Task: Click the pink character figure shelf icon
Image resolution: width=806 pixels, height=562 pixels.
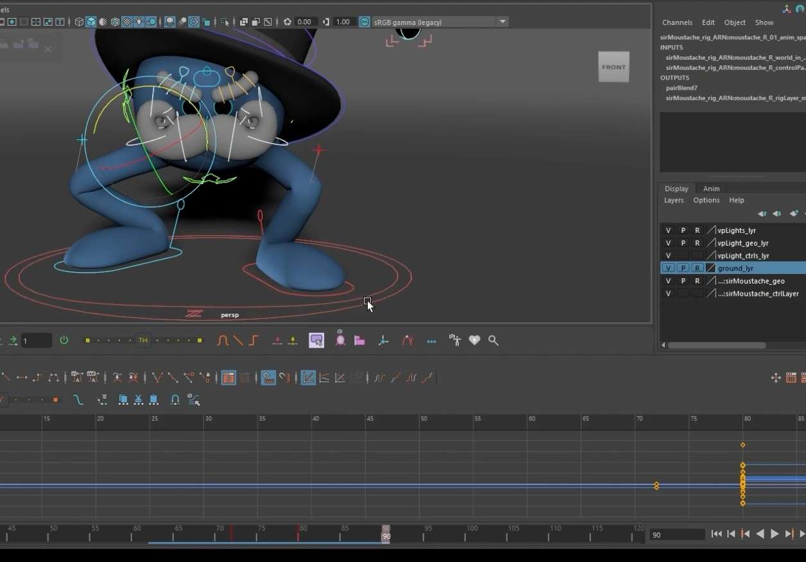Action: [x=341, y=339]
